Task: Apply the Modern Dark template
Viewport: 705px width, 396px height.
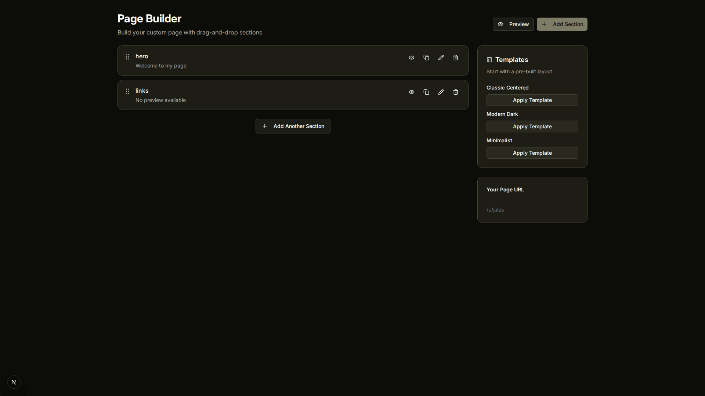Action: point(532,126)
